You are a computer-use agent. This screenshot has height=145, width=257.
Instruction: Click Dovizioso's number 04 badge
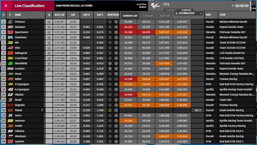pos(10,37)
